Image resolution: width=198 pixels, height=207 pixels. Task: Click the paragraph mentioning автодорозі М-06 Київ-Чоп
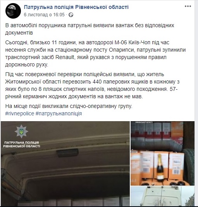click(95, 54)
